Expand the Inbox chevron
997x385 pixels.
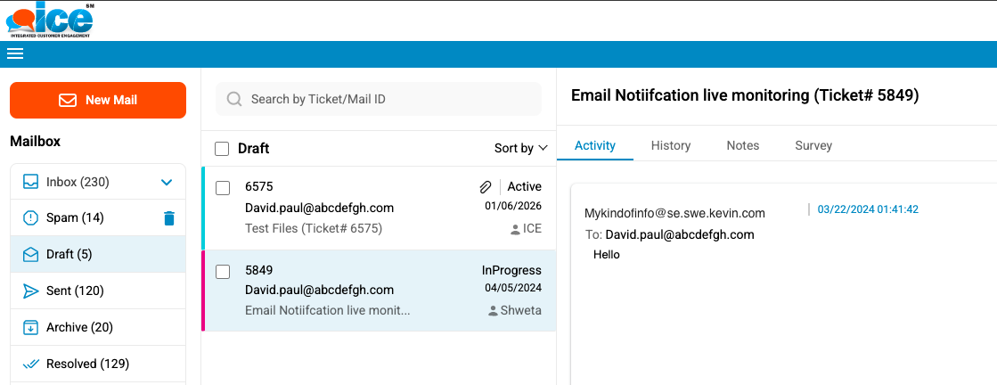point(167,182)
